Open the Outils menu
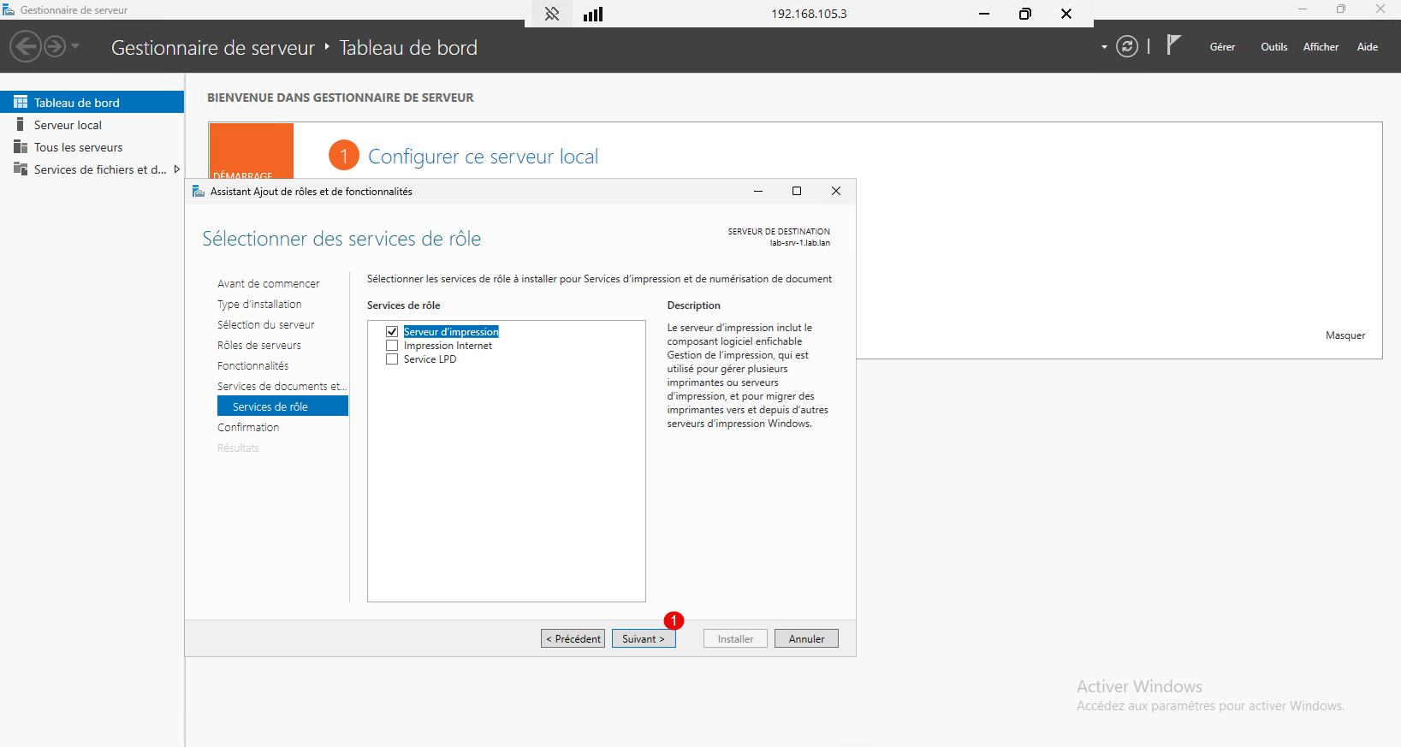This screenshot has height=747, width=1401. point(1273,47)
